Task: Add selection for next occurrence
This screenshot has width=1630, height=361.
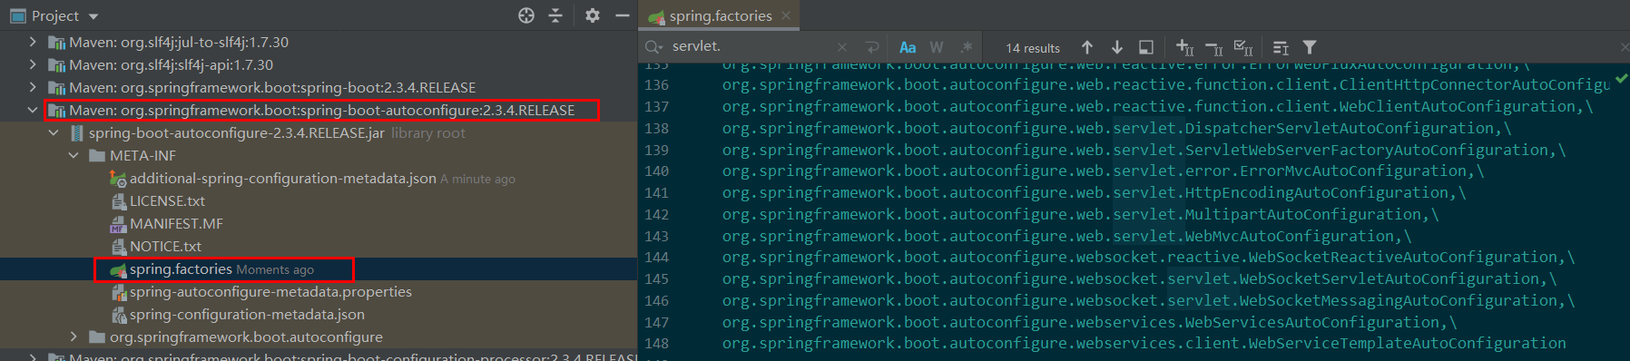Action: 1184,47
